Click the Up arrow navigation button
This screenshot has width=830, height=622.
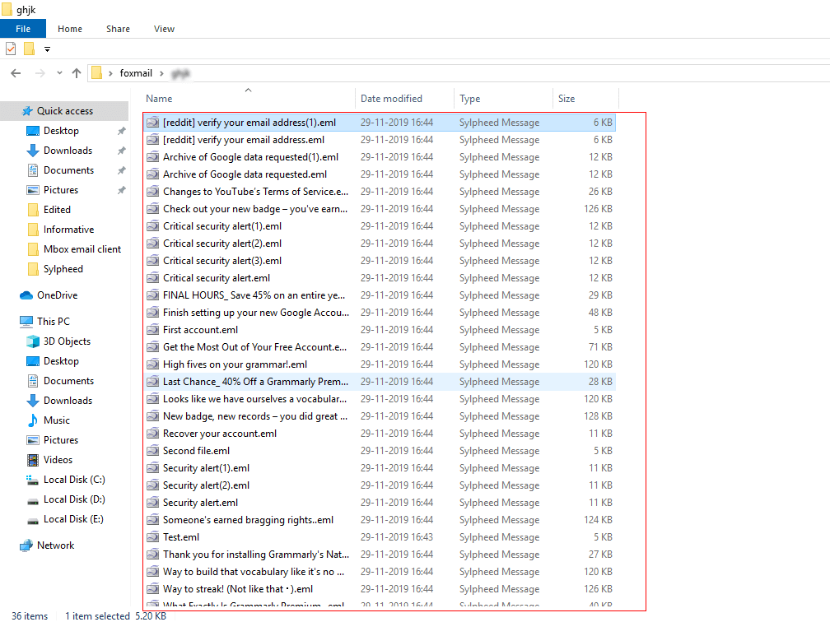click(77, 73)
